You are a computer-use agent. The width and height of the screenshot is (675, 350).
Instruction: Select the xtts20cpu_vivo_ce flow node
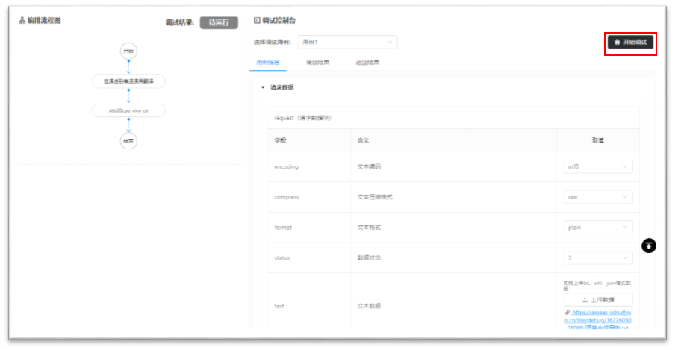128,110
